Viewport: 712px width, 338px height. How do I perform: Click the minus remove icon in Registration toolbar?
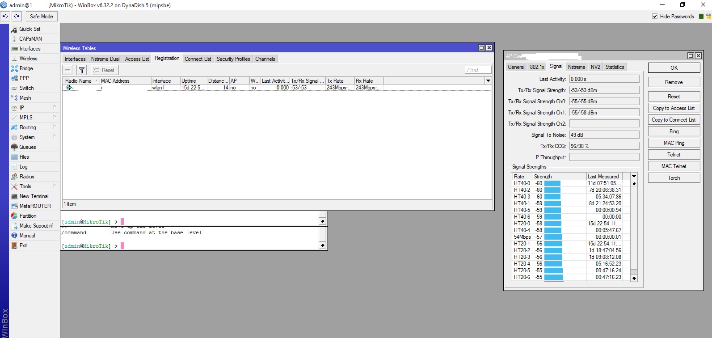point(67,70)
